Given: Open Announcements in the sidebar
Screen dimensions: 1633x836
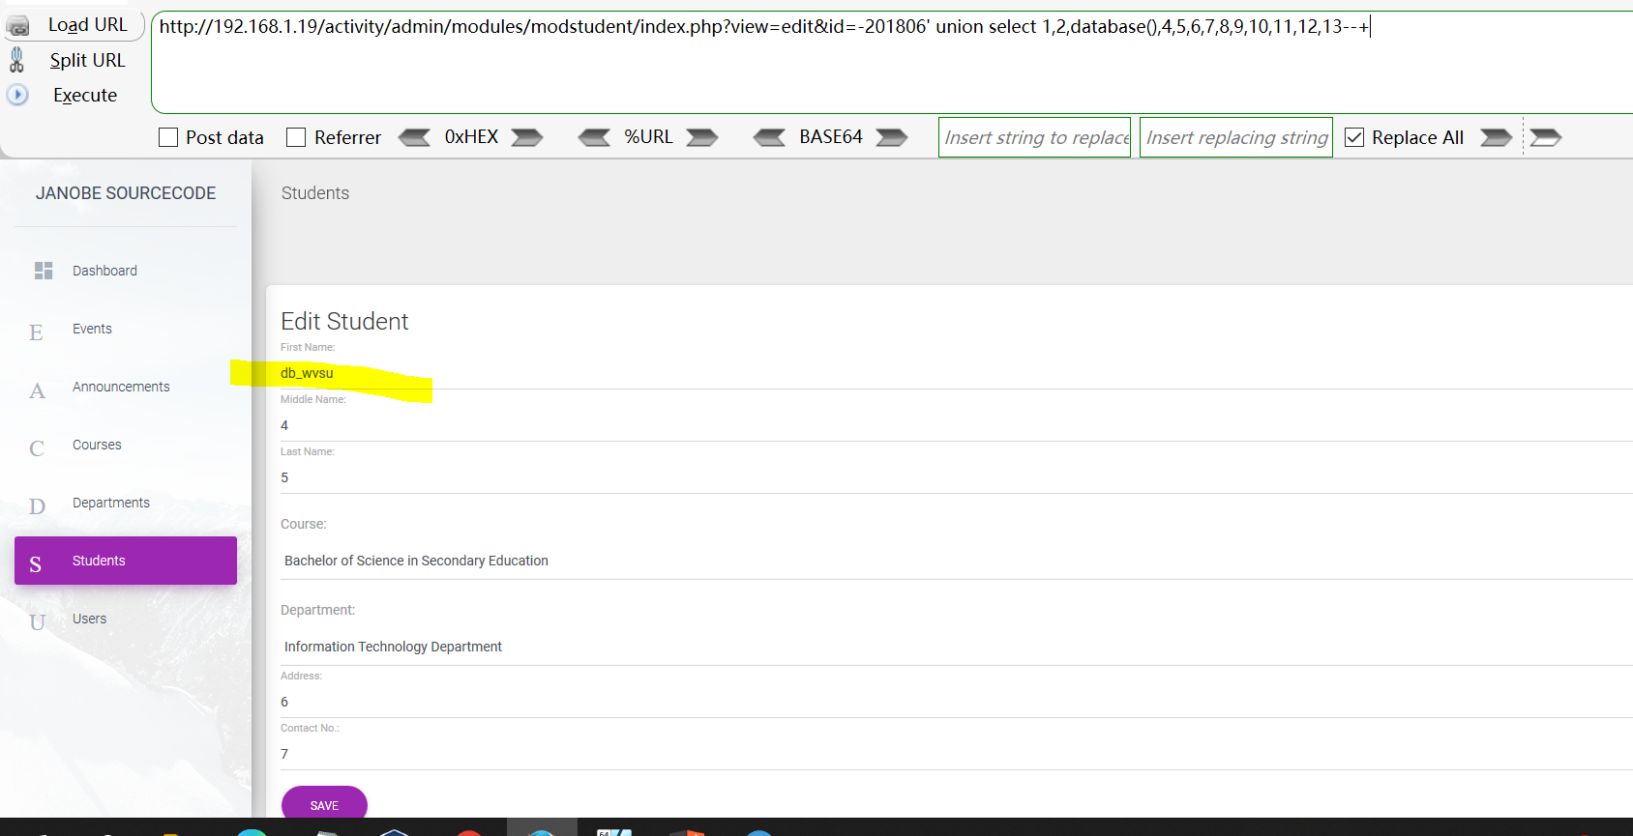Looking at the screenshot, I should 121,387.
